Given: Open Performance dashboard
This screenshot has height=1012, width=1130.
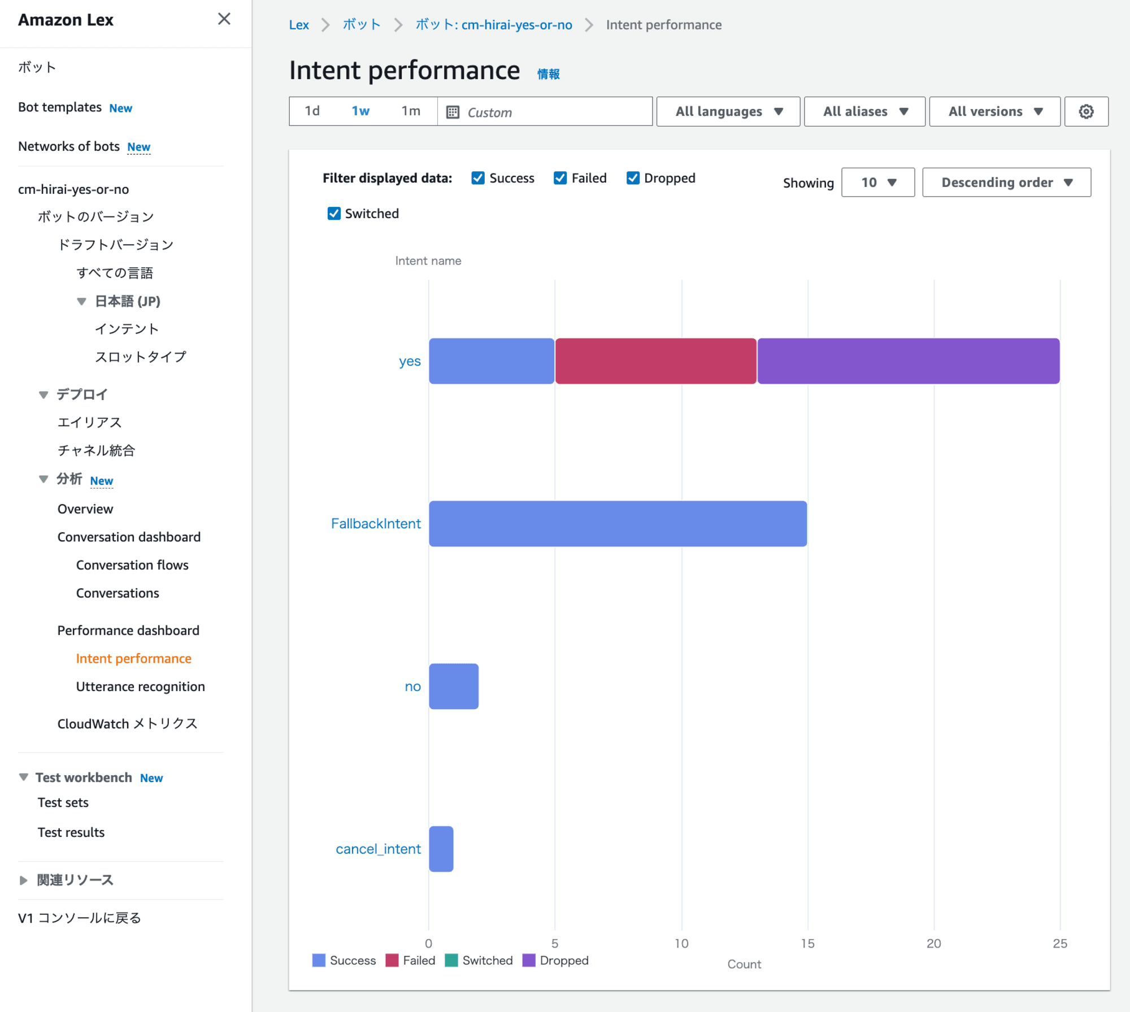Looking at the screenshot, I should pyautogui.click(x=128, y=631).
